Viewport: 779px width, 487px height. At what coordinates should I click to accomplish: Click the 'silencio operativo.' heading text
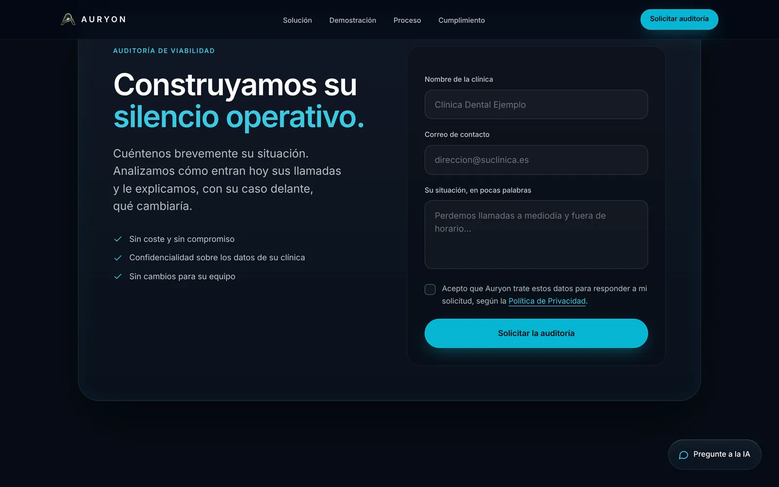(x=239, y=117)
